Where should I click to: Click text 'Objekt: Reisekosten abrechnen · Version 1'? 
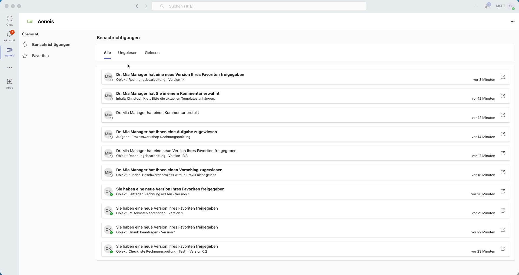tap(149, 213)
